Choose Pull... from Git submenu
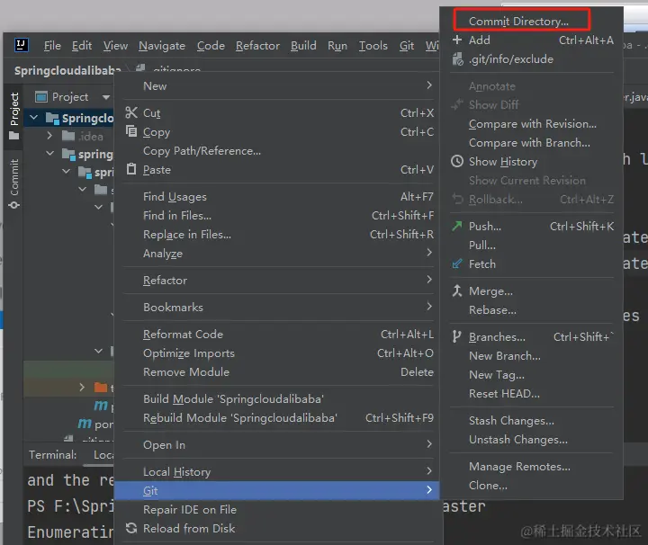This screenshot has width=648, height=545. point(481,245)
